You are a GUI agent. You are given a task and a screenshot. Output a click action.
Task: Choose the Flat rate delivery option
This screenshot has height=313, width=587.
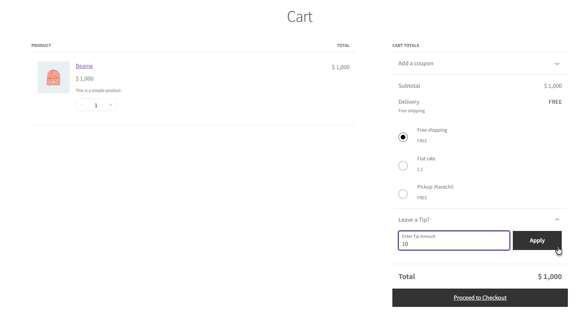403,166
